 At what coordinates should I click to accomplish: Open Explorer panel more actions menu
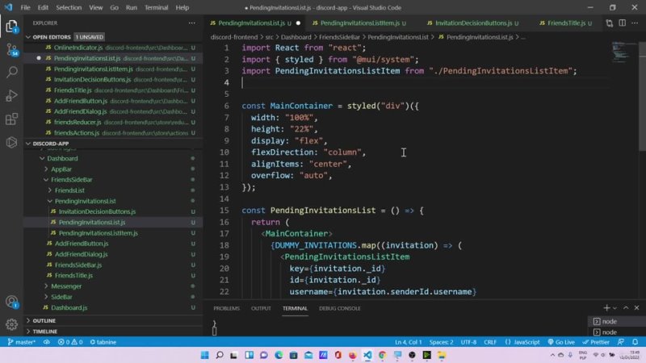(x=192, y=23)
